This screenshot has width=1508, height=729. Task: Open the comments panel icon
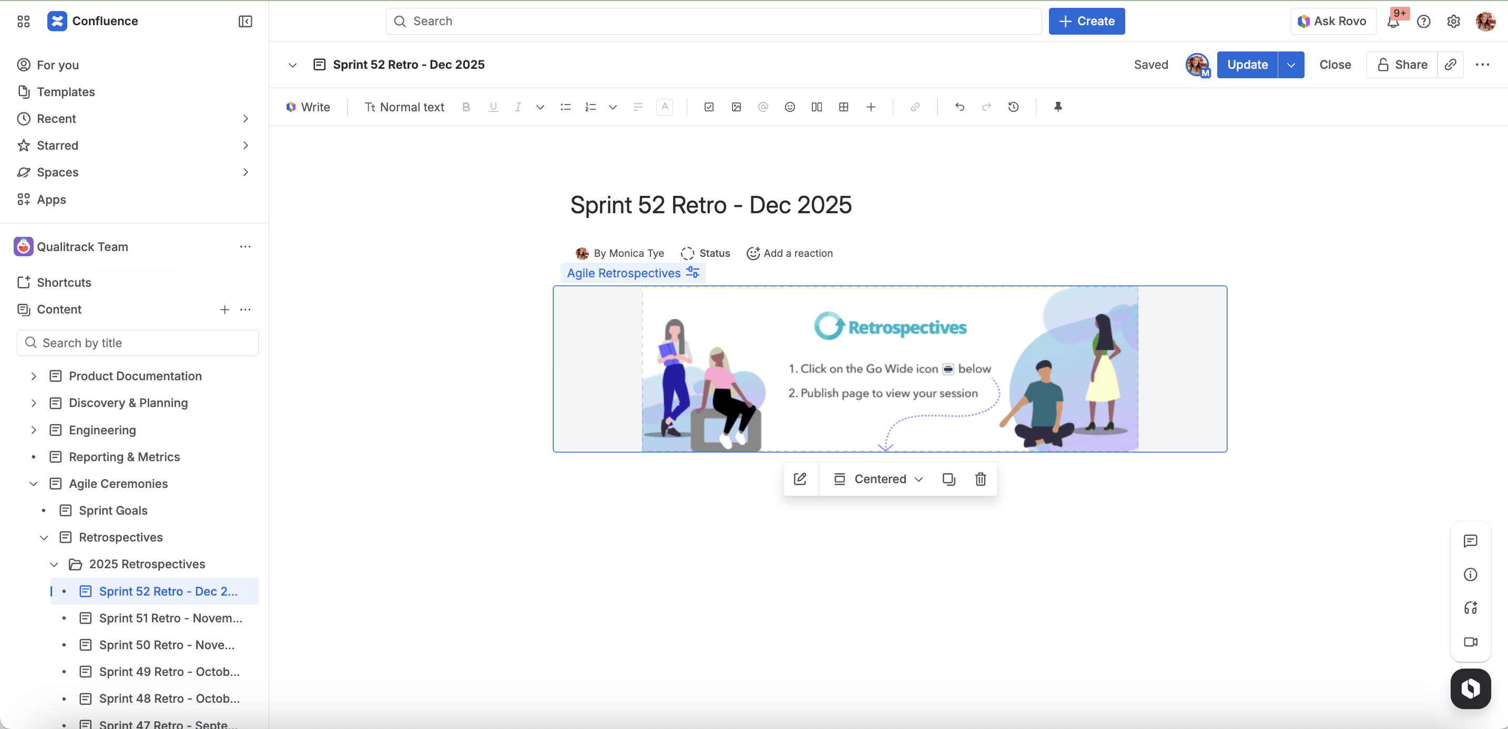coord(1470,541)
